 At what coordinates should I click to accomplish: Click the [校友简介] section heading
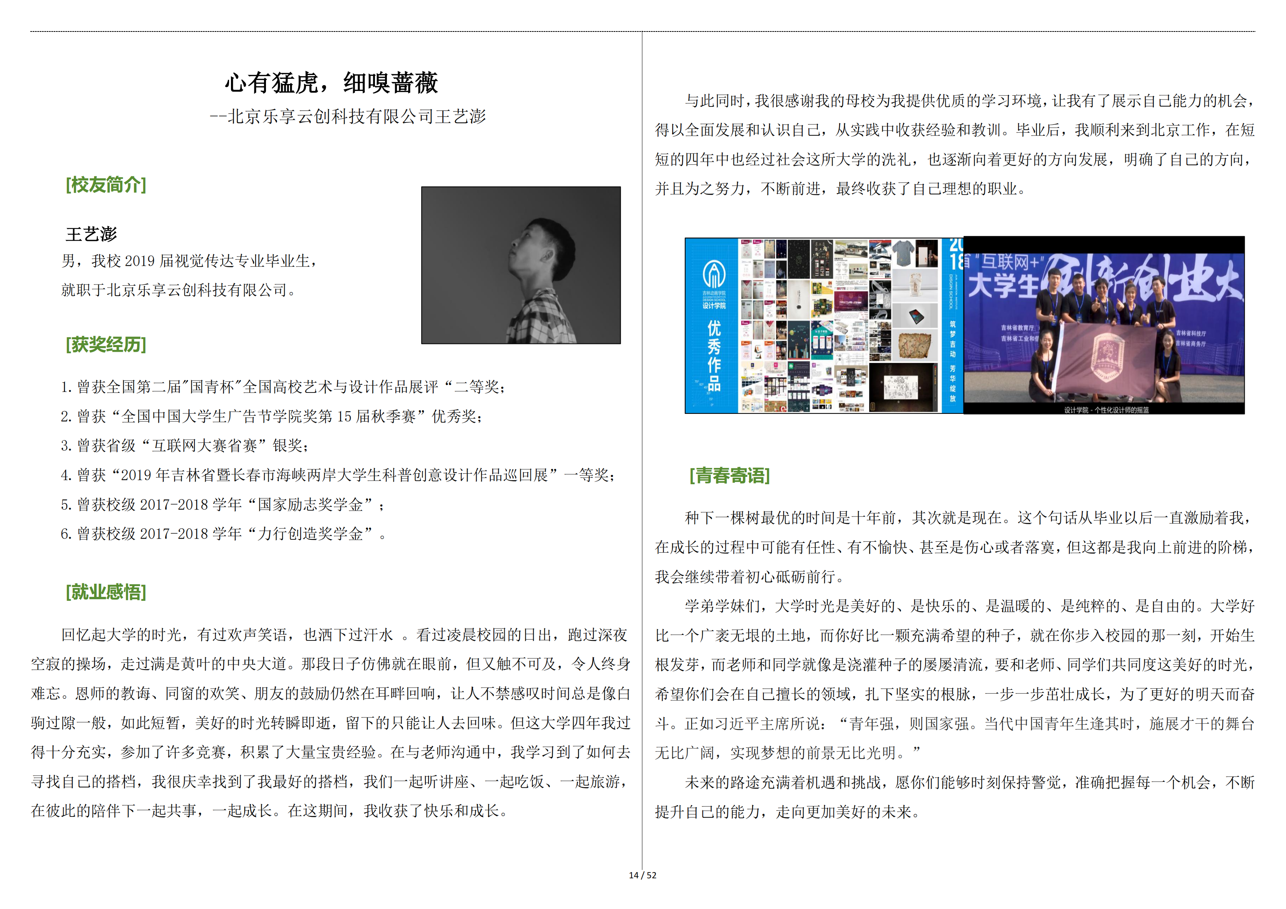coord(106,185)
